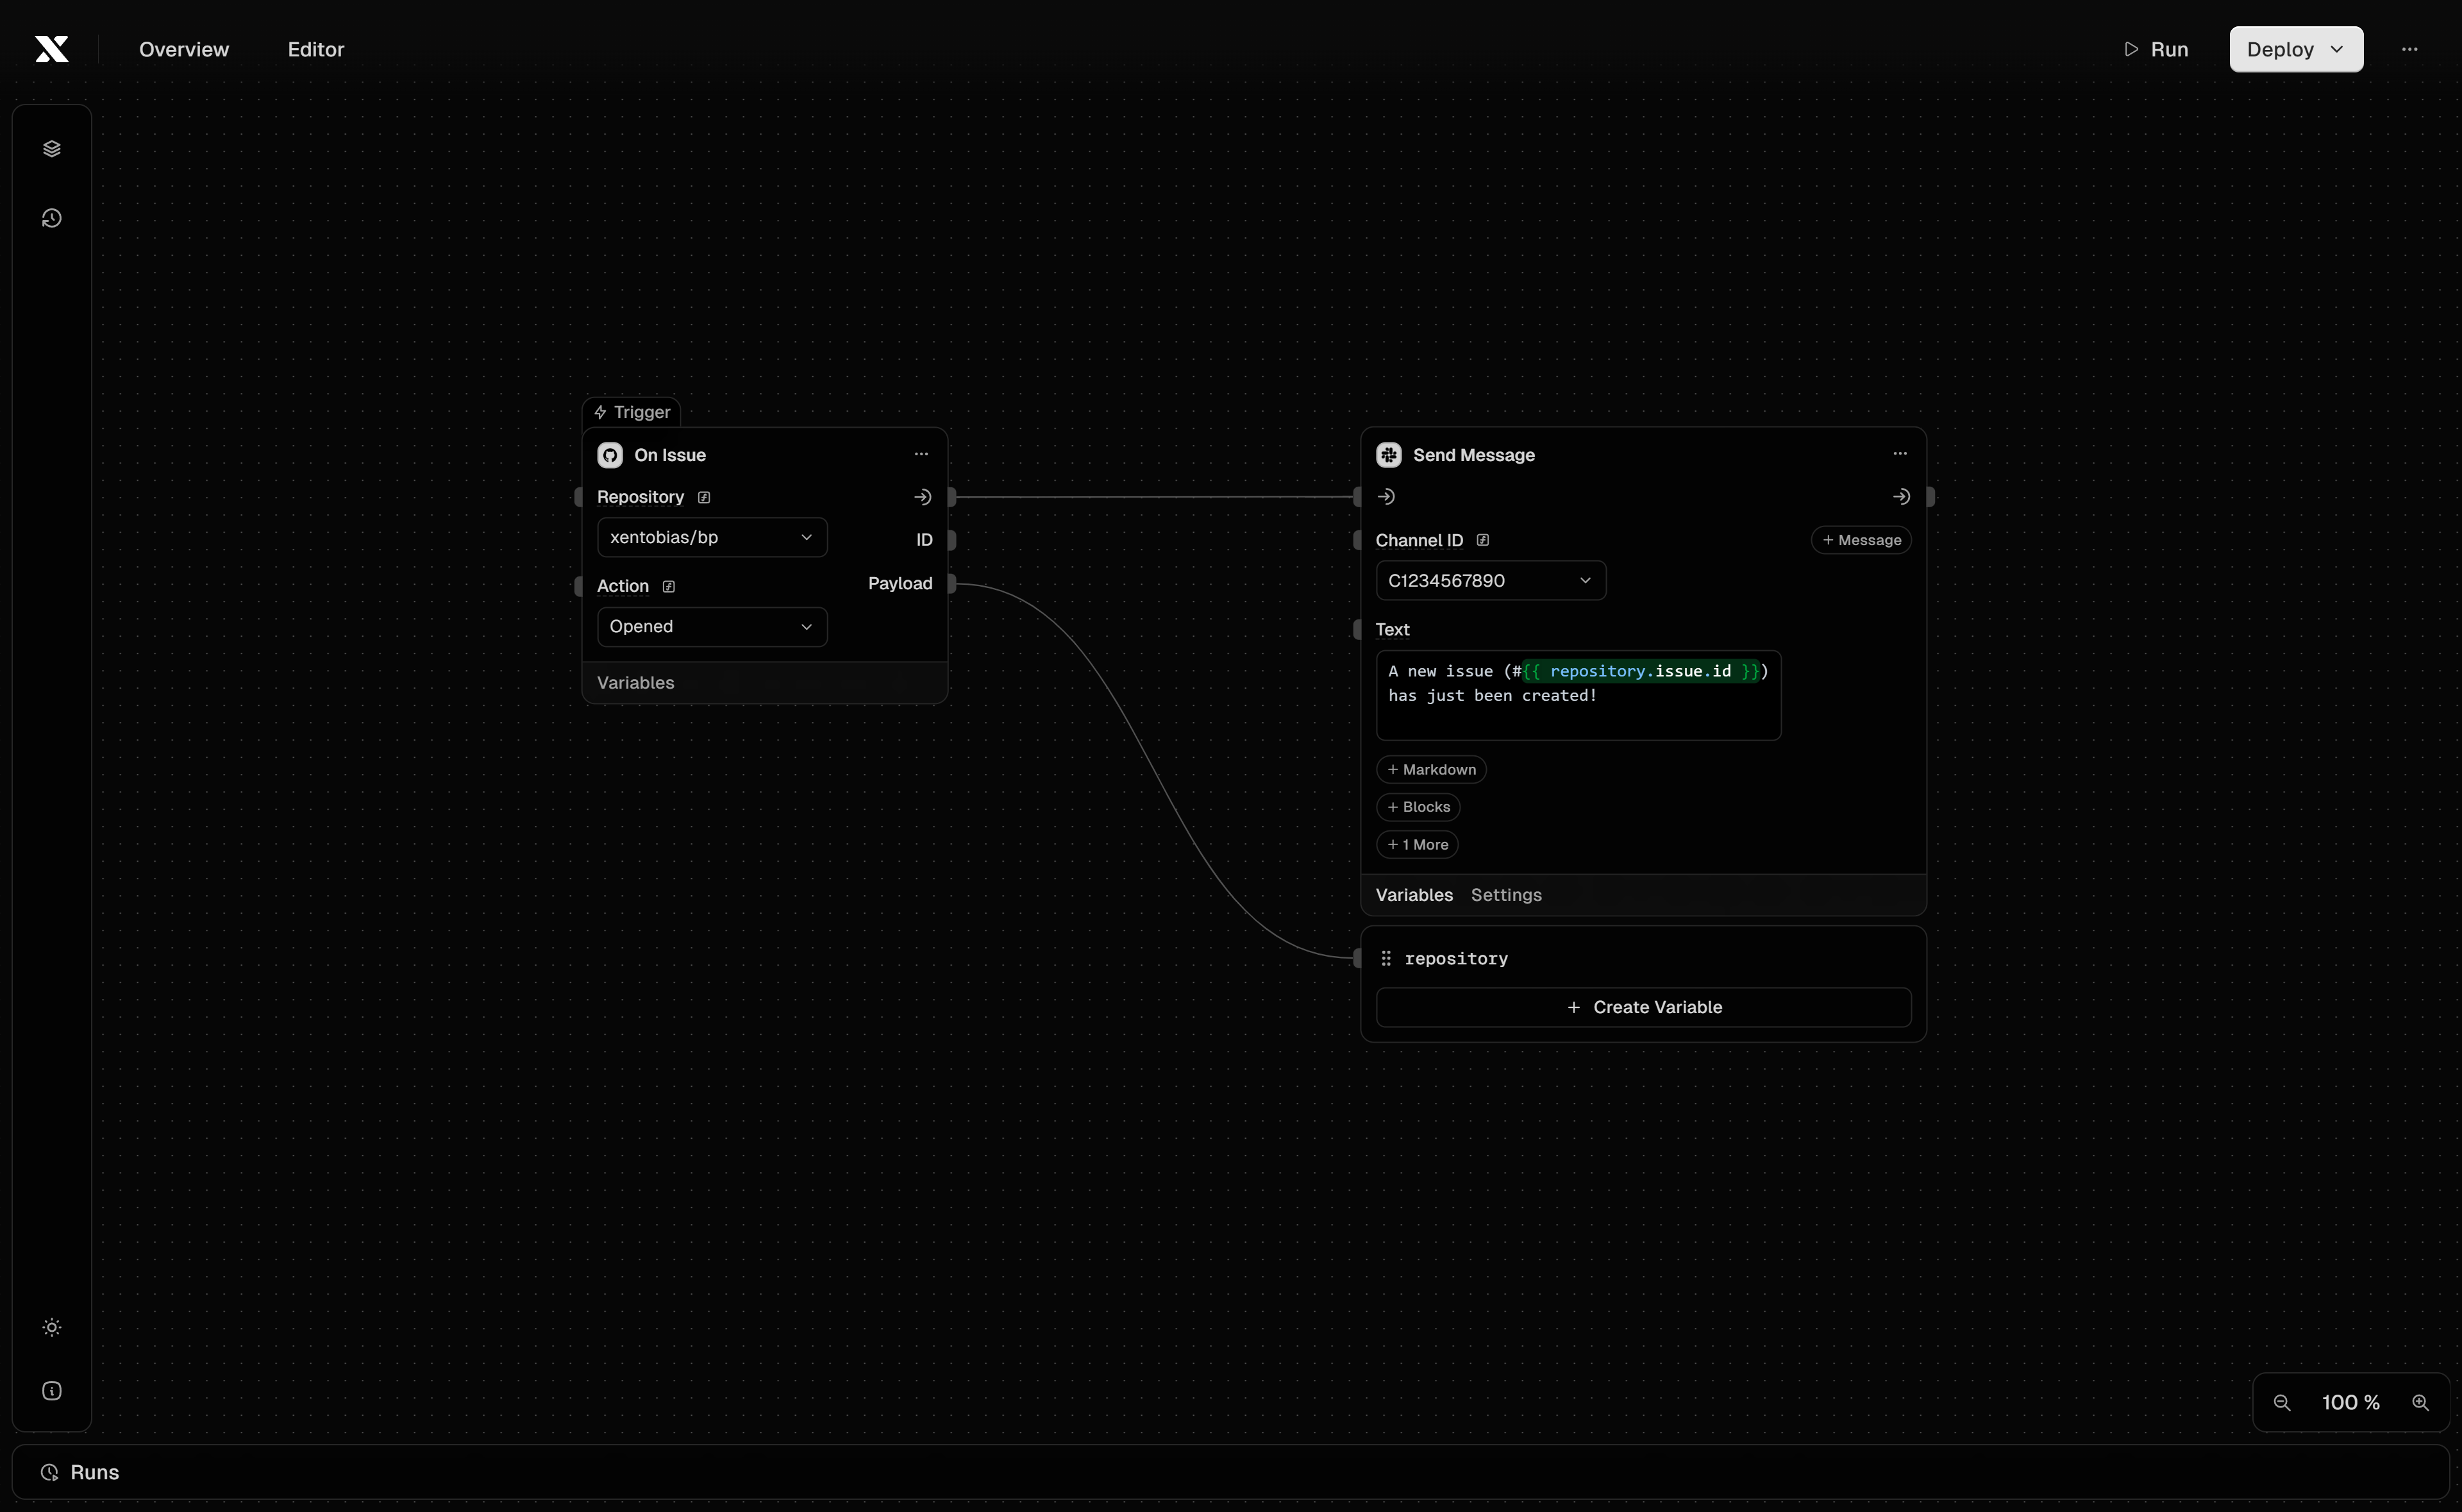Click the layers icon in left sidebar
The height and width of the screenshot is (1512, 2462).
52,149
